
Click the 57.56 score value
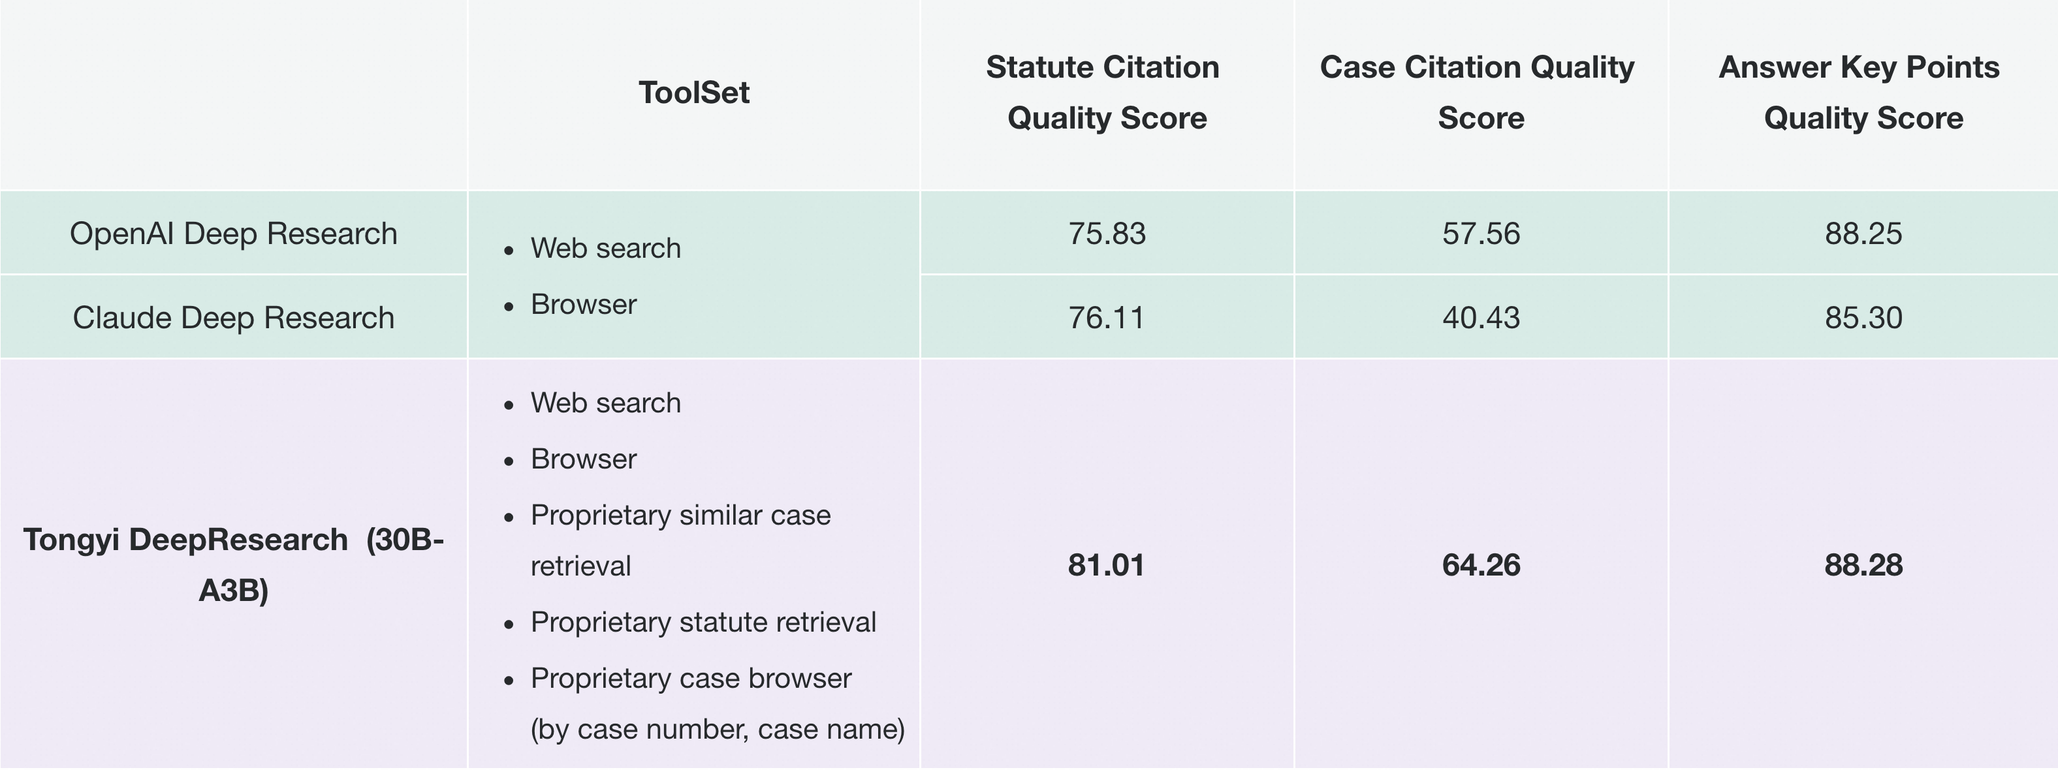coord(1480,233)
